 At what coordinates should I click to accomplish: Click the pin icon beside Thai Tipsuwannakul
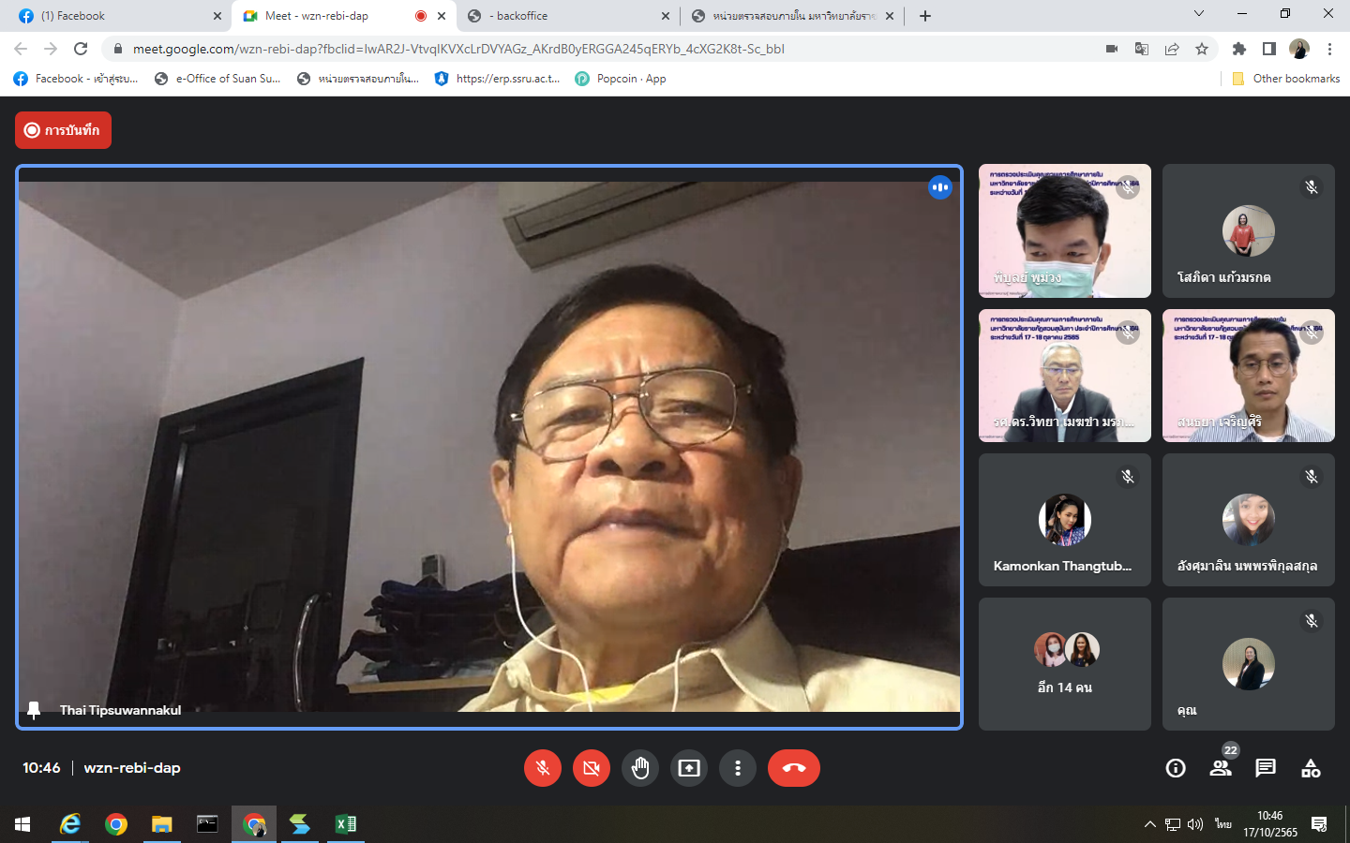point(35,710)
